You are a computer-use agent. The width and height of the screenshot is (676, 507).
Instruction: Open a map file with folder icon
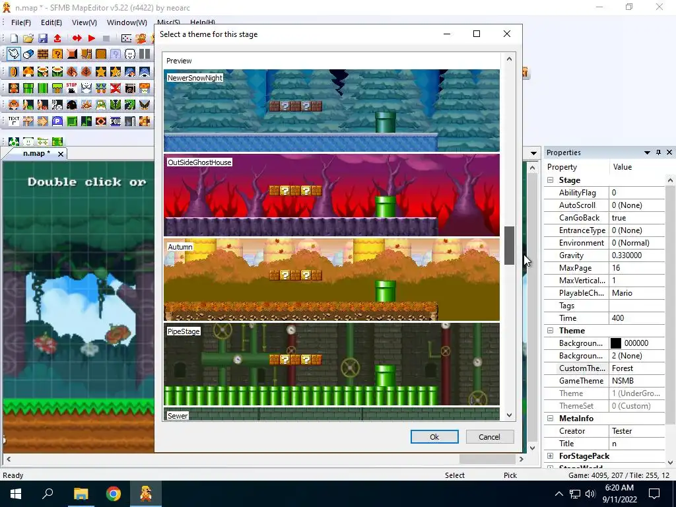click(x=28, y=38)
